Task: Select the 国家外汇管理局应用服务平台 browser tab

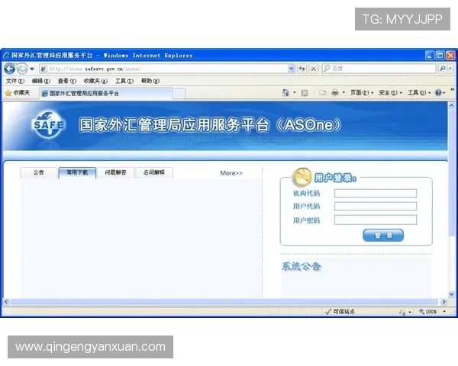Action: (x=105, y=93)
